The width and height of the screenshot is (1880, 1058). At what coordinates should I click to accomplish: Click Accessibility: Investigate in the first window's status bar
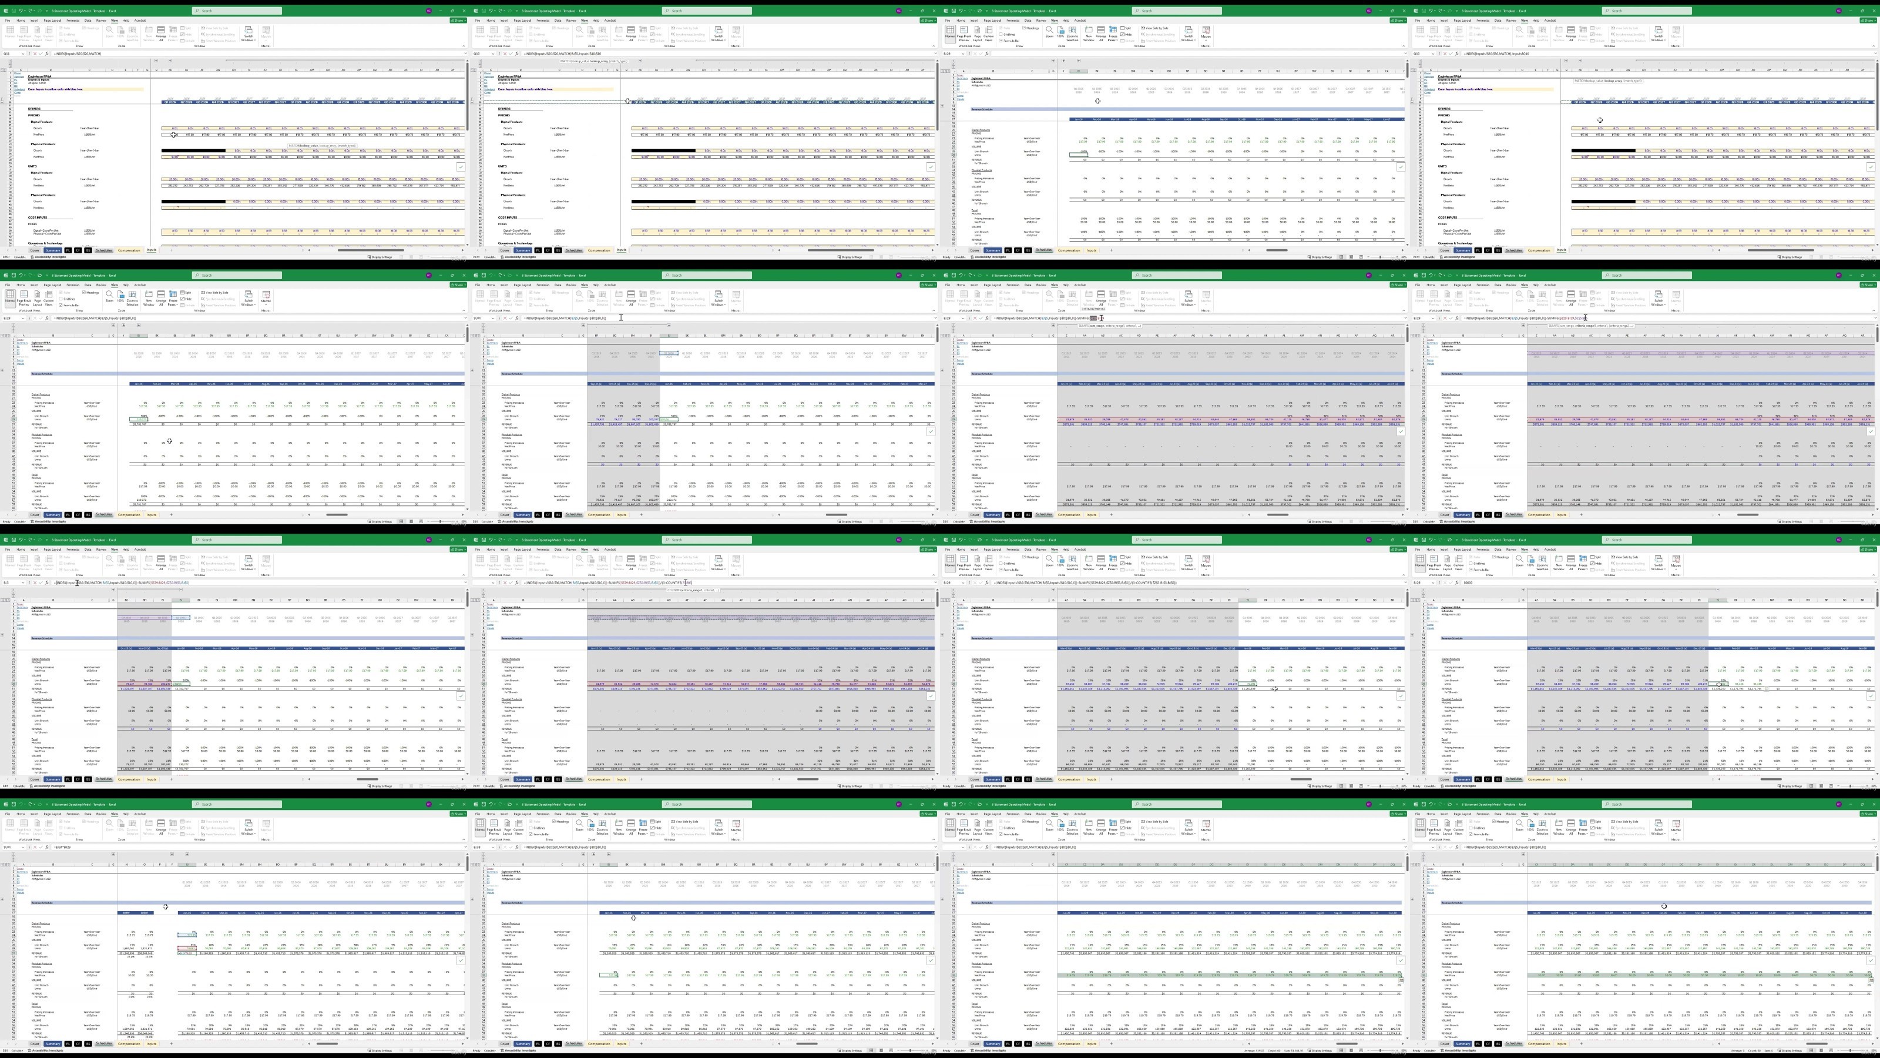tap(48, 257)
